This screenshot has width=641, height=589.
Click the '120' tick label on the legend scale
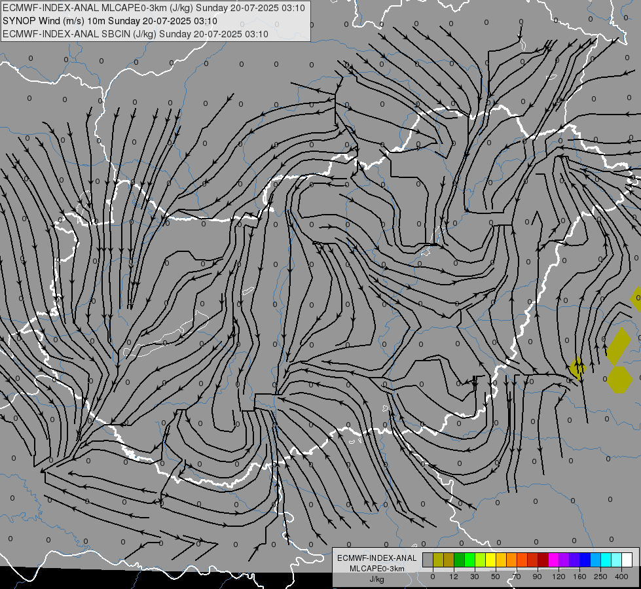tap(559, 577)
